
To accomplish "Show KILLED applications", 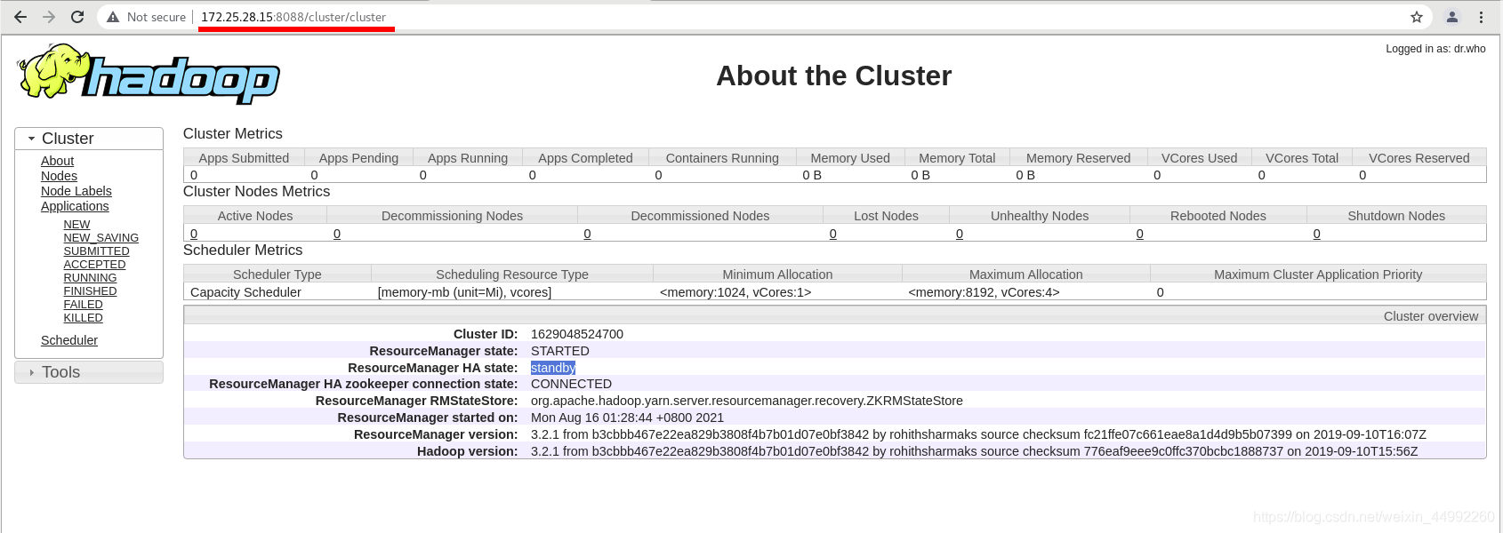I will [83, 318].
